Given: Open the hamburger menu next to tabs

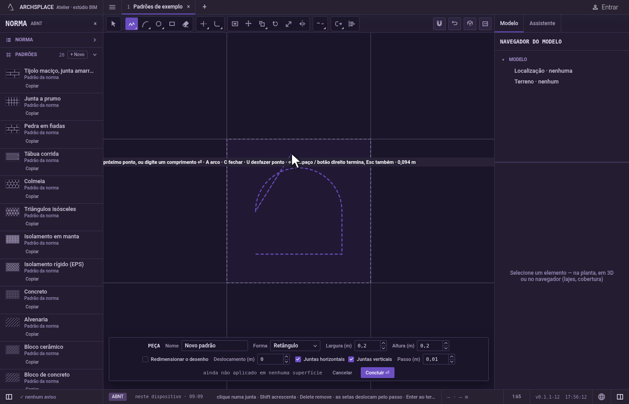Looking at the screenshot, I should click(112, 7).
